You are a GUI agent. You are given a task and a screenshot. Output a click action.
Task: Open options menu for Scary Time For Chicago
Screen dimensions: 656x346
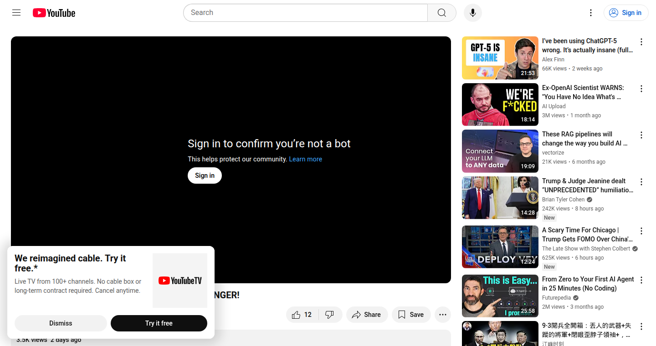(x=641, y=231)
